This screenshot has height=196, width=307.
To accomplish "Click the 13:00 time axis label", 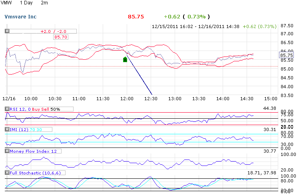I will (x=175, y=99).
